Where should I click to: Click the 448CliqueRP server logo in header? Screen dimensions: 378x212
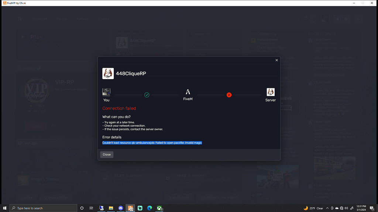[x=108, y=74]
